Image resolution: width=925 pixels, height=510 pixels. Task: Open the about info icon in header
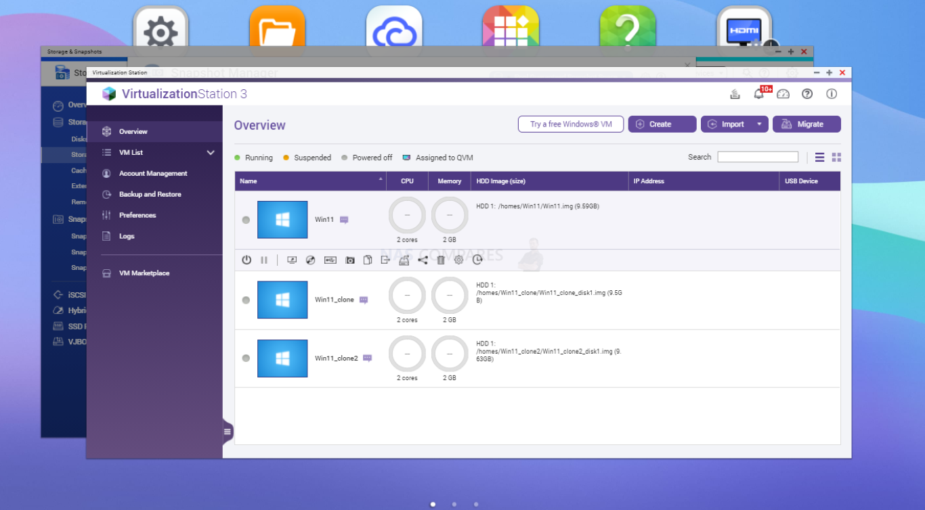coord(832,94)
